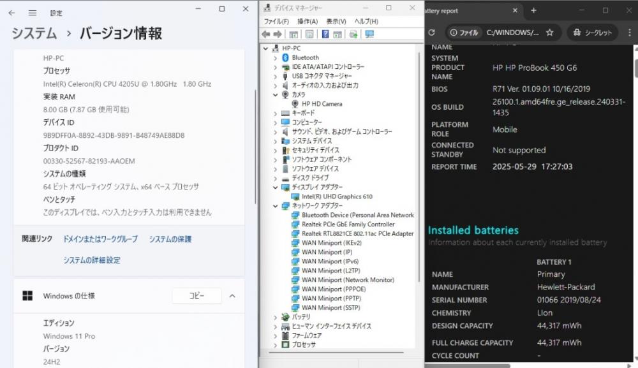Image resolution: width=638 pixels, height=368 pixels.
Task: Open the ファイル(F) menu
Action: click(x=276, y=21)
